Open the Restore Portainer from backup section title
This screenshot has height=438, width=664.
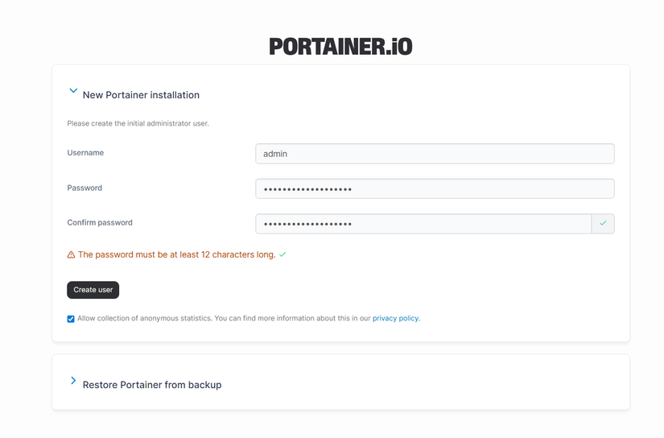click(x=151, y=385)
